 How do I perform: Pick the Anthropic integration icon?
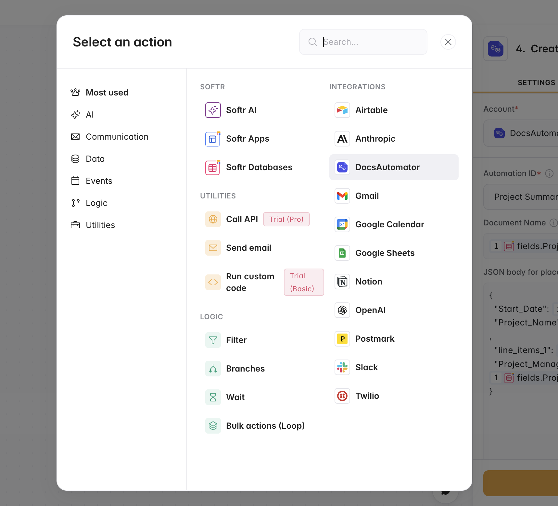[x=342, y=139]
